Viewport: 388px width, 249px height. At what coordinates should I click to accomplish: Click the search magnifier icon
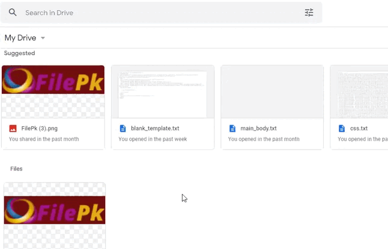[13, 13]
